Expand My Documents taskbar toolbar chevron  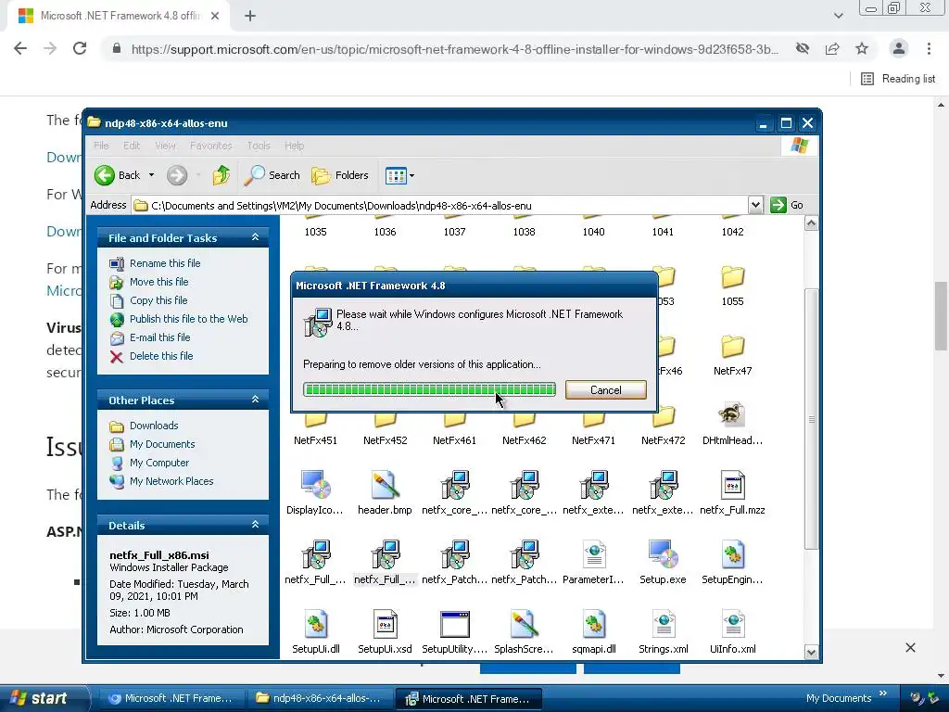(x=883, y=693)
